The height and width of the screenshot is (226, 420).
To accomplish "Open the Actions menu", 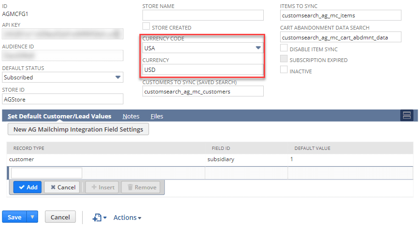I will (127, 218).
